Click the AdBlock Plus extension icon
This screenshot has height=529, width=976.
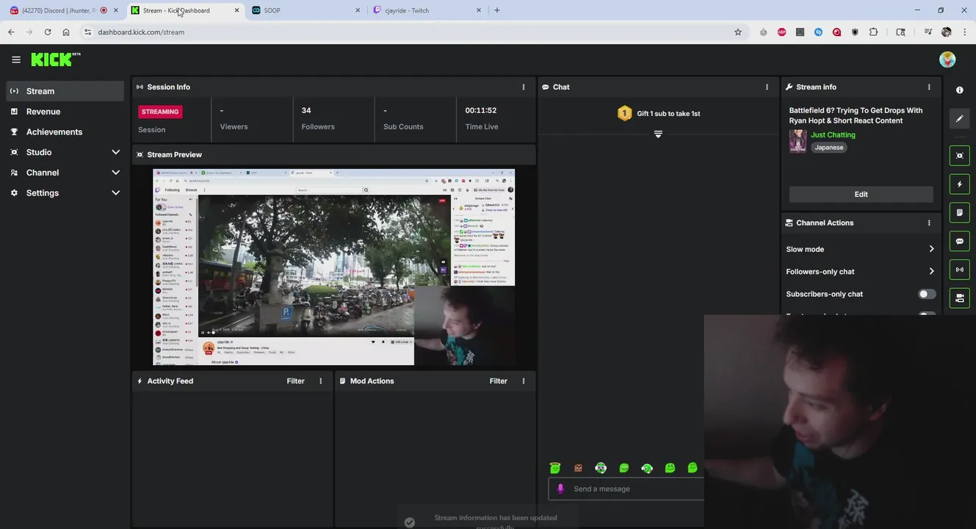(x=782, y=32)
